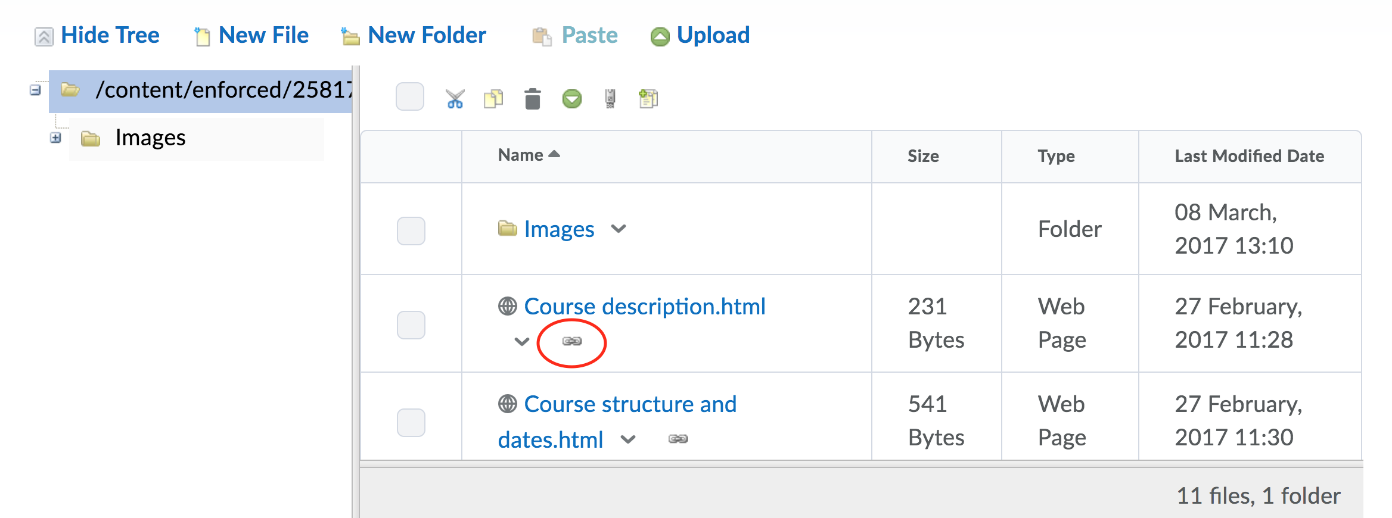
Task: Click New Folder in the top menu
Action: tap(426, 36)
